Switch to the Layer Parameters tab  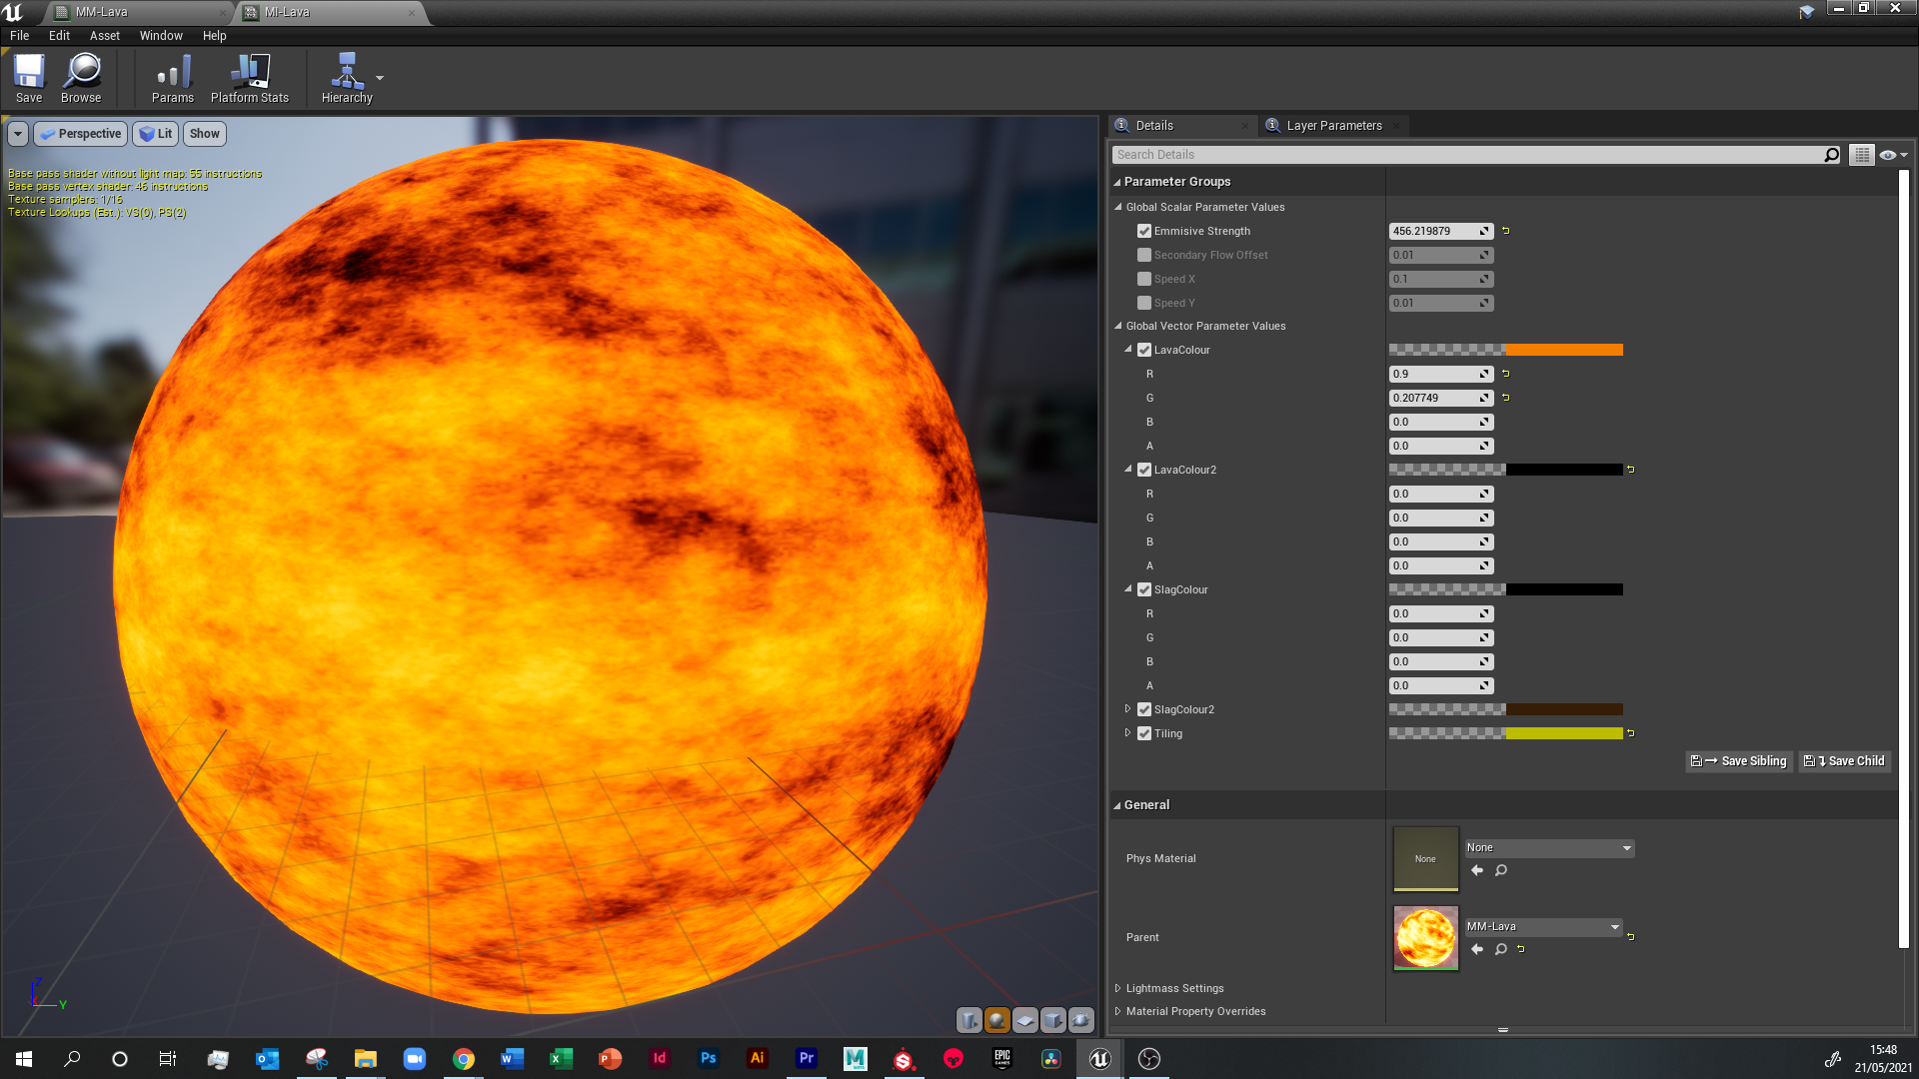pos(1333,126)
